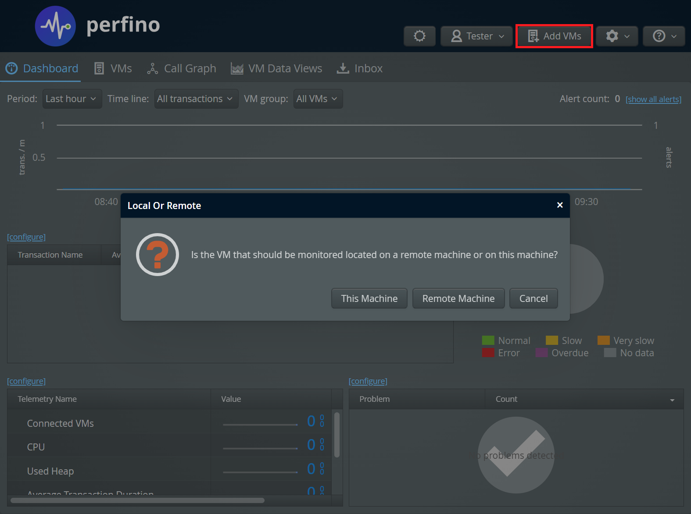Close the Local Or Remote dialog
The height and width of the screenshot is (514, 691).
pos(560,205)
